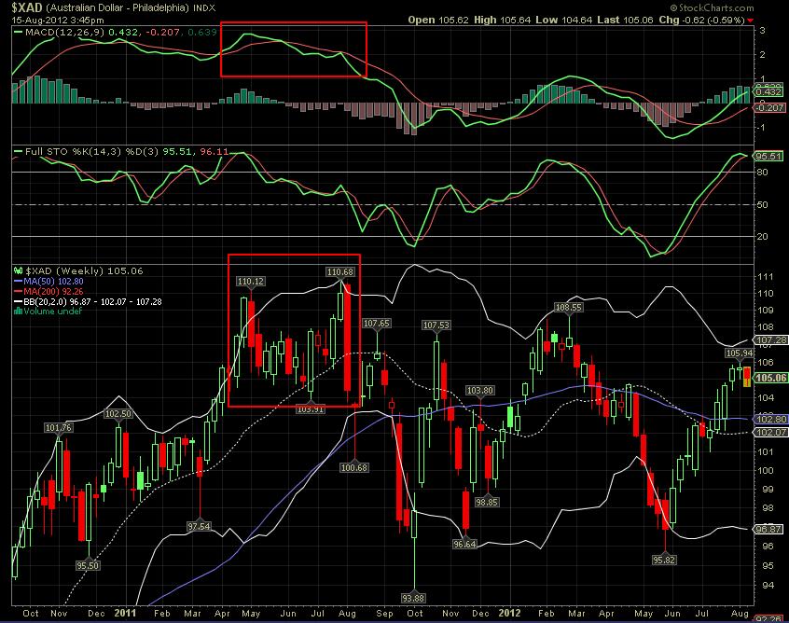This screenshot has height=623, width=789.
Task: Click the 0.432 MACD axis tag
Action: tap(769, 91)
